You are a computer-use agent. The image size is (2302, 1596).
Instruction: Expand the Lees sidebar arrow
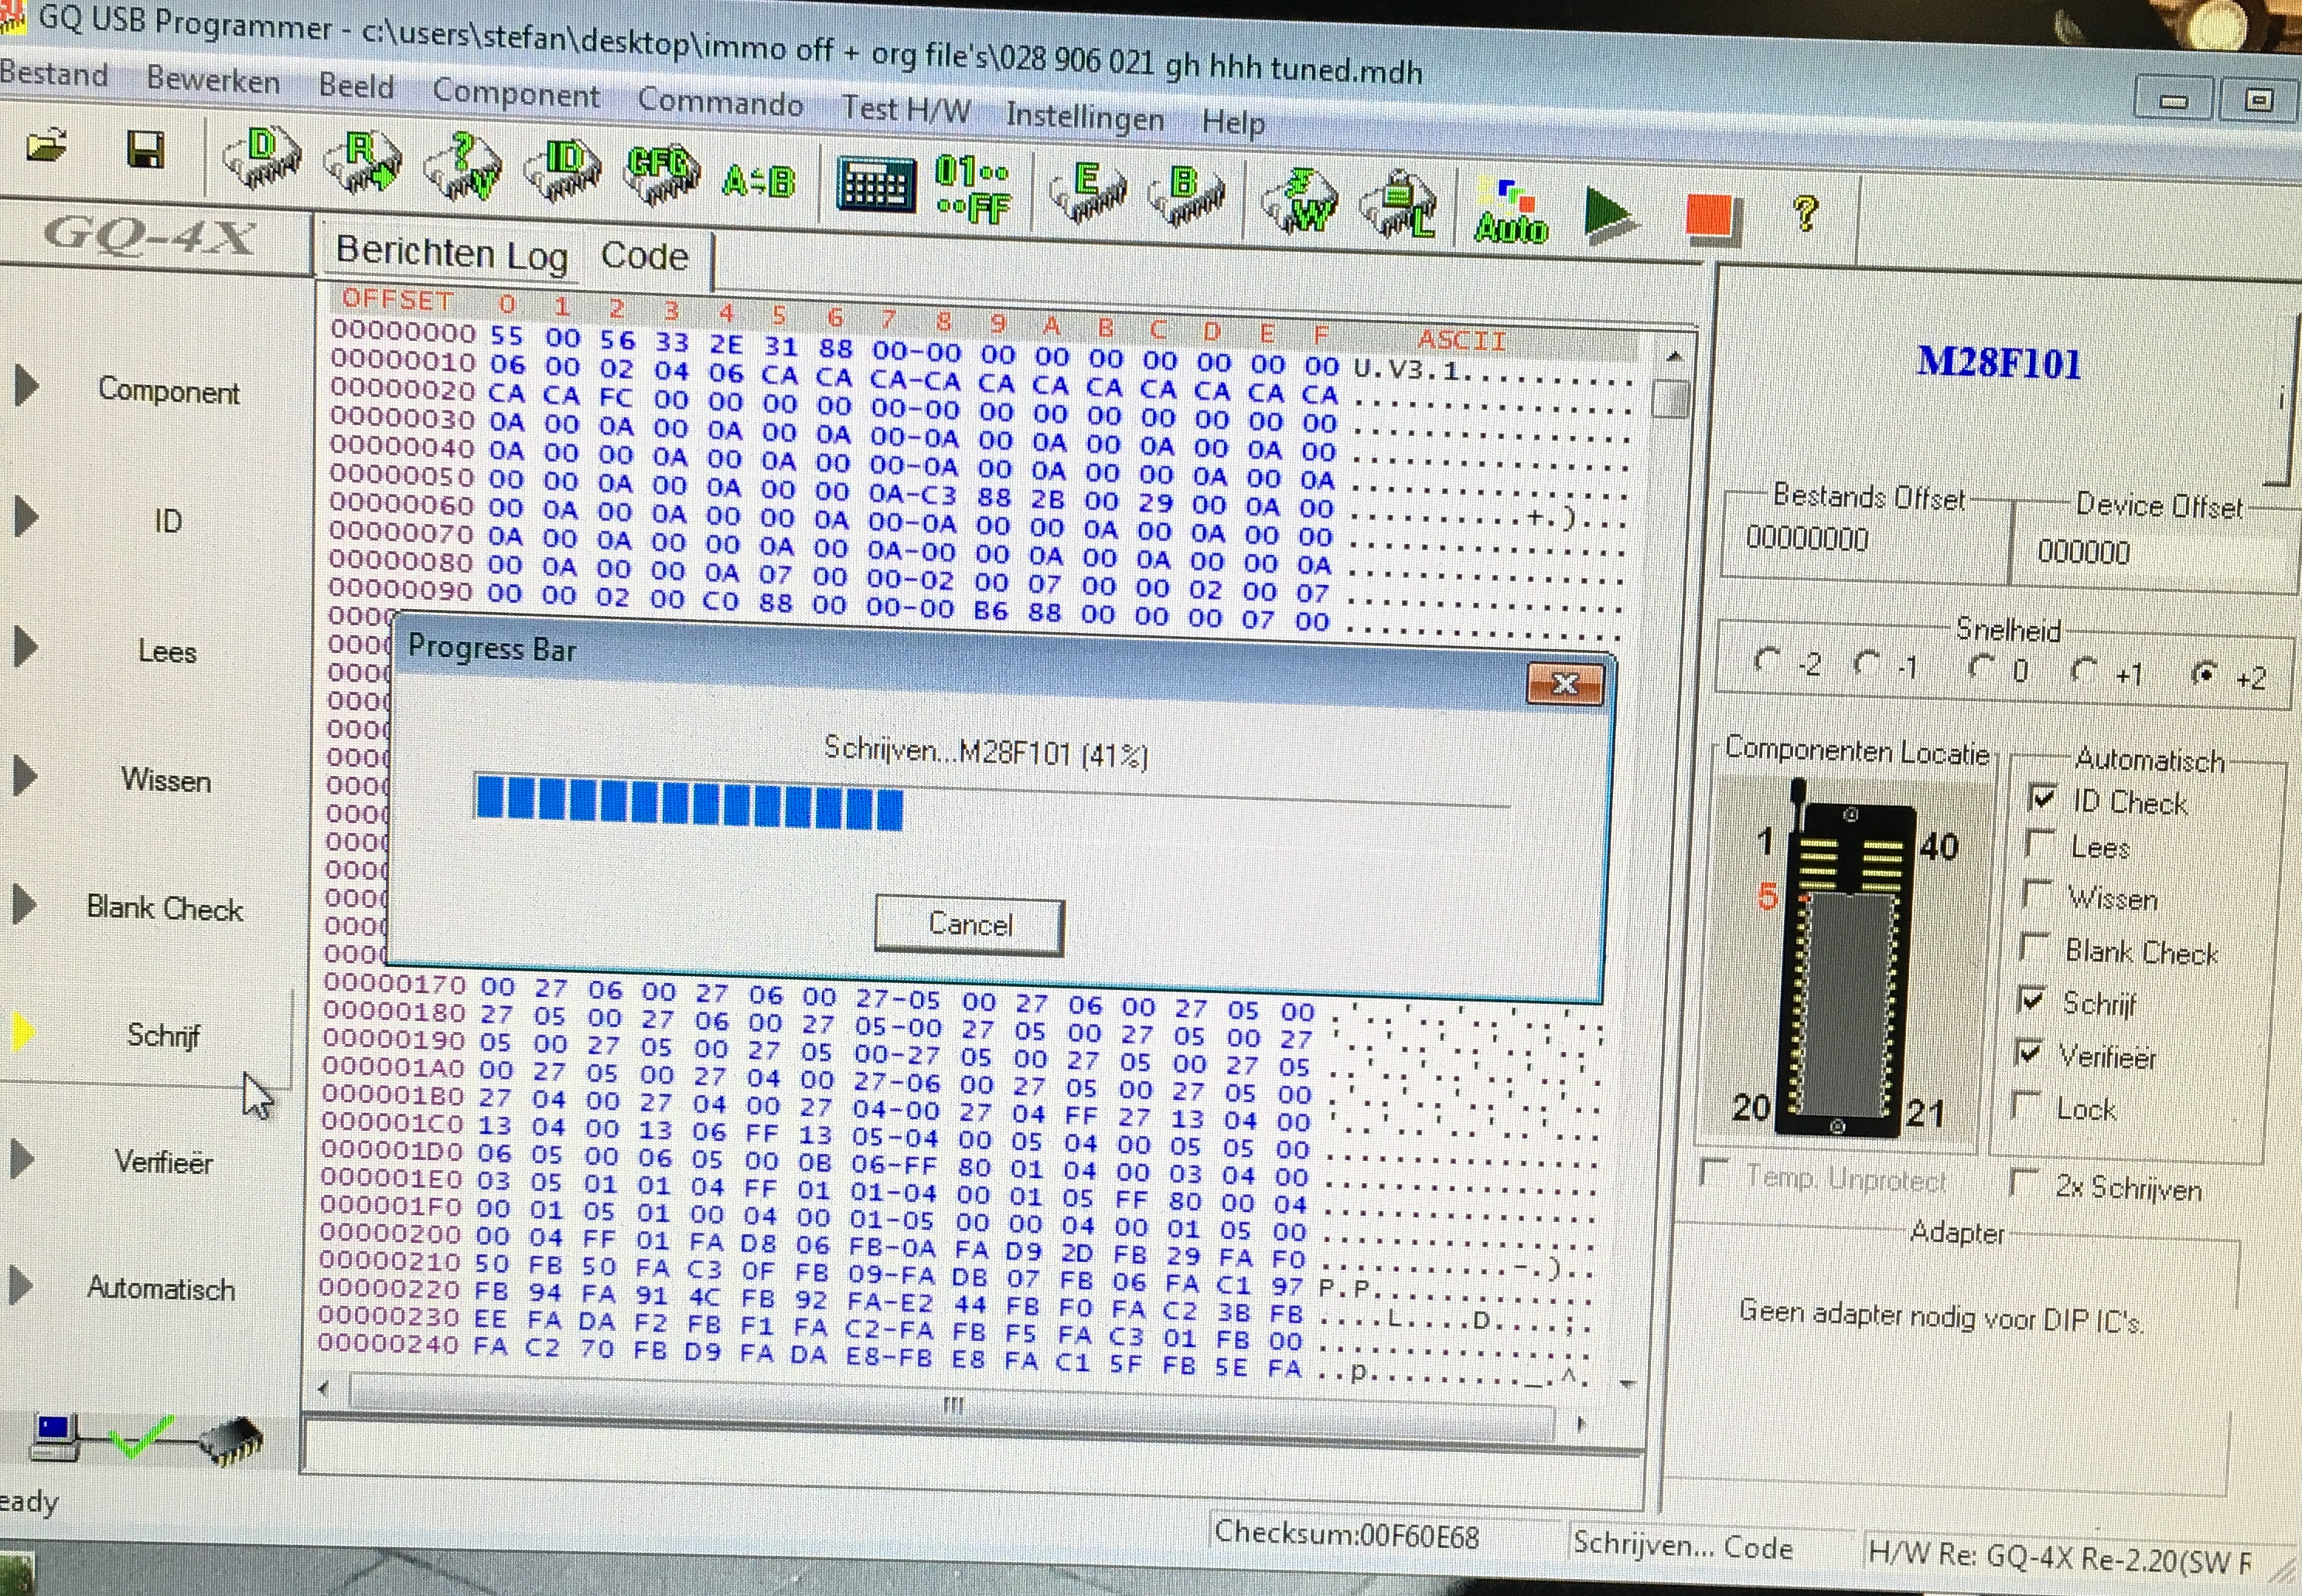(x=25, y=646)
